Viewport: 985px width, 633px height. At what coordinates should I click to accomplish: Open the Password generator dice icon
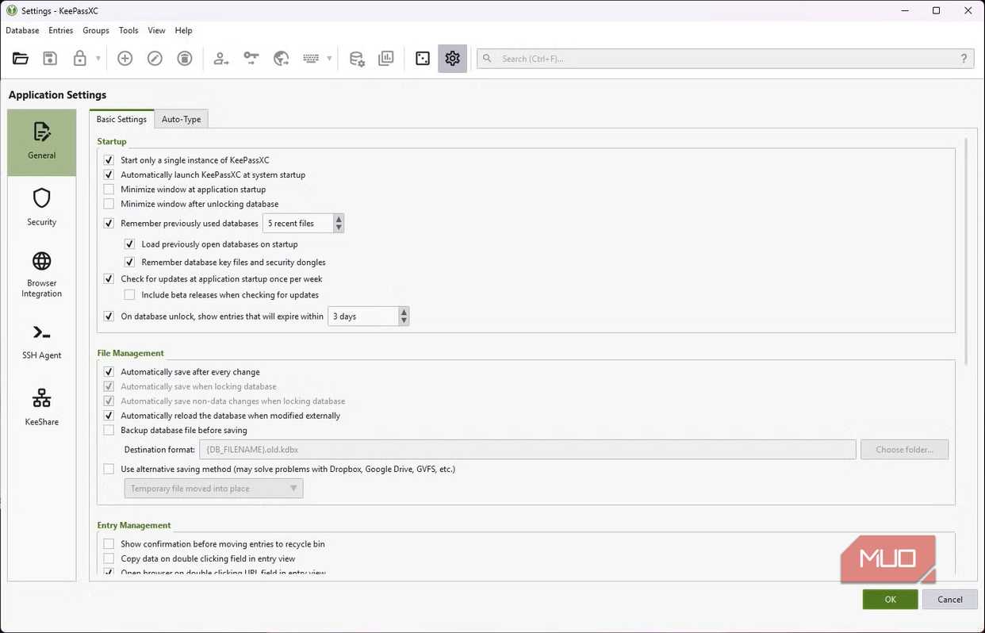point(423,58)
